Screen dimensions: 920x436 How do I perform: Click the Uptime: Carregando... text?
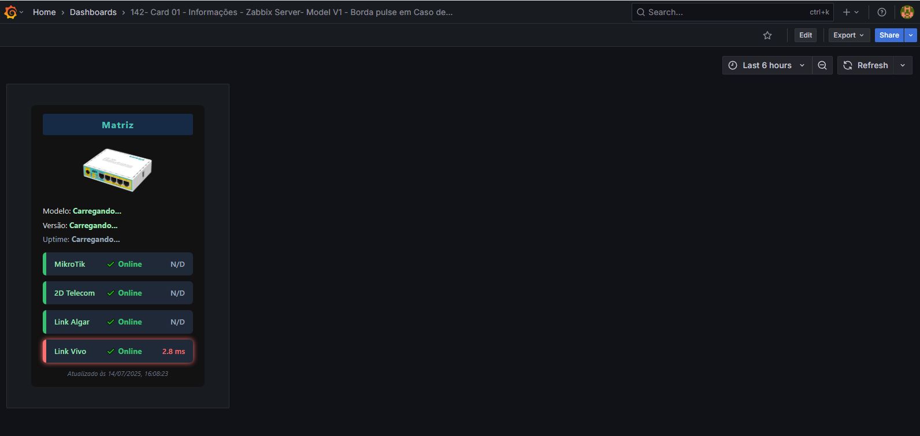point(81,240)
